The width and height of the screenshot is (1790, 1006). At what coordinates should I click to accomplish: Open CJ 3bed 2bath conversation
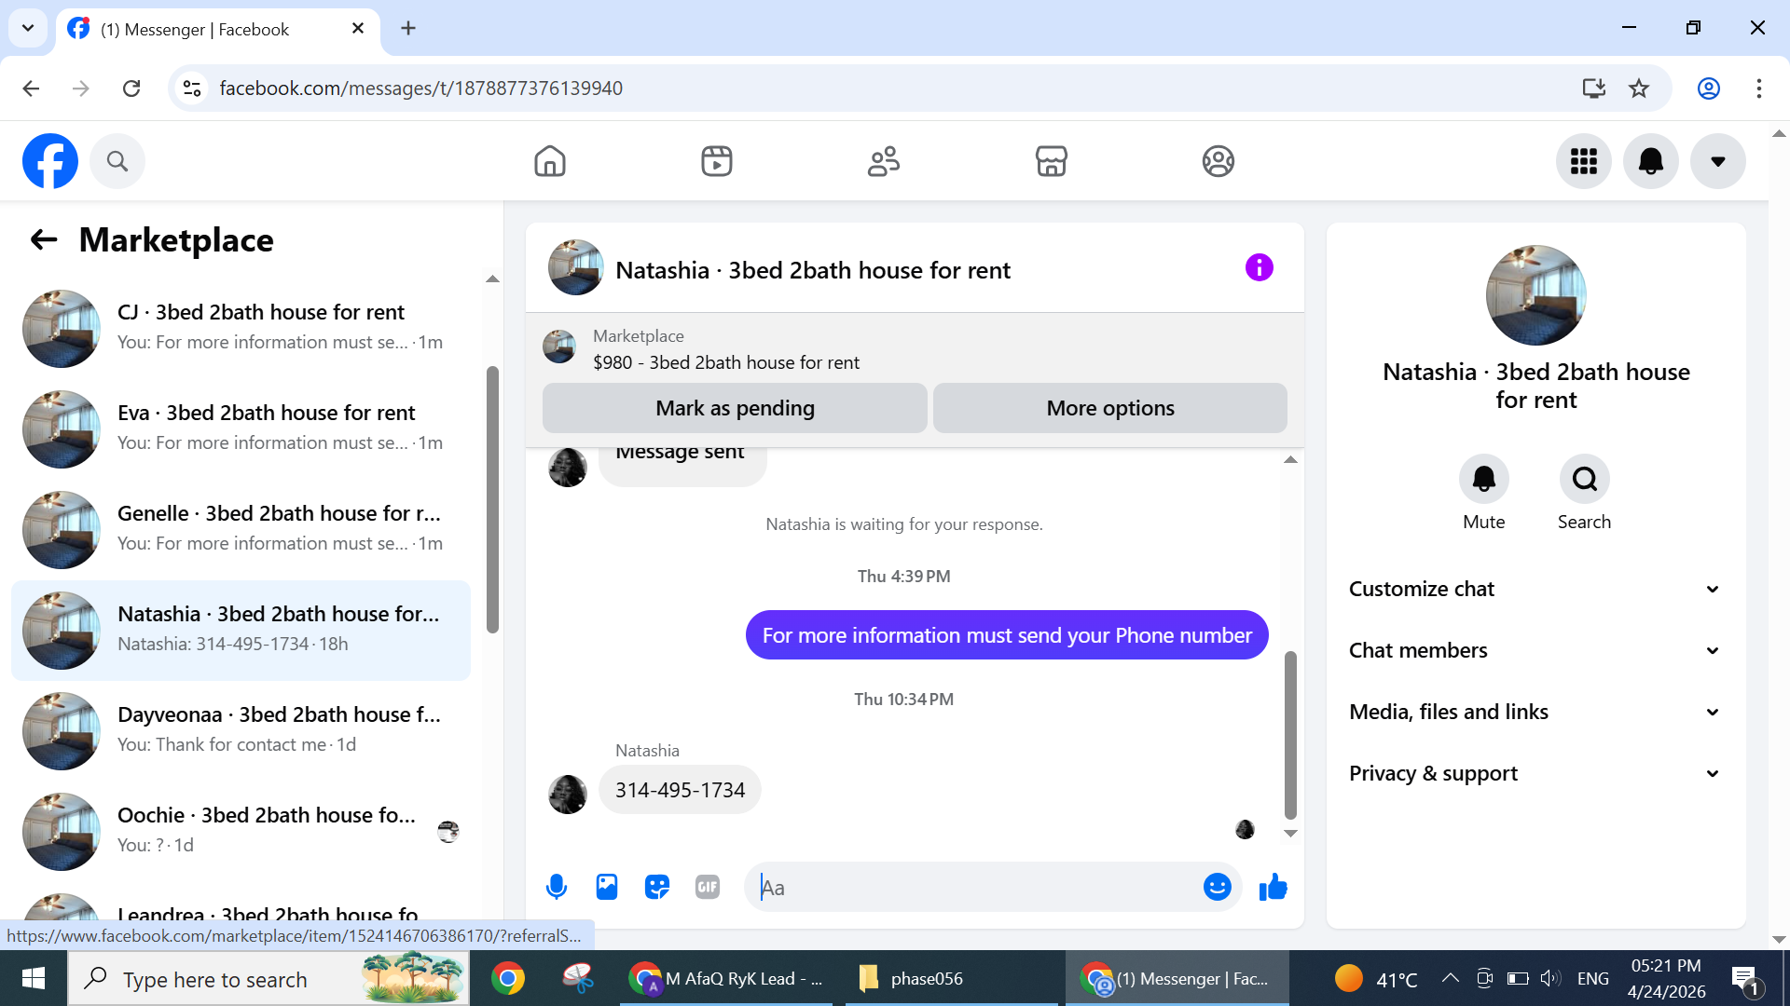point(241,328)
